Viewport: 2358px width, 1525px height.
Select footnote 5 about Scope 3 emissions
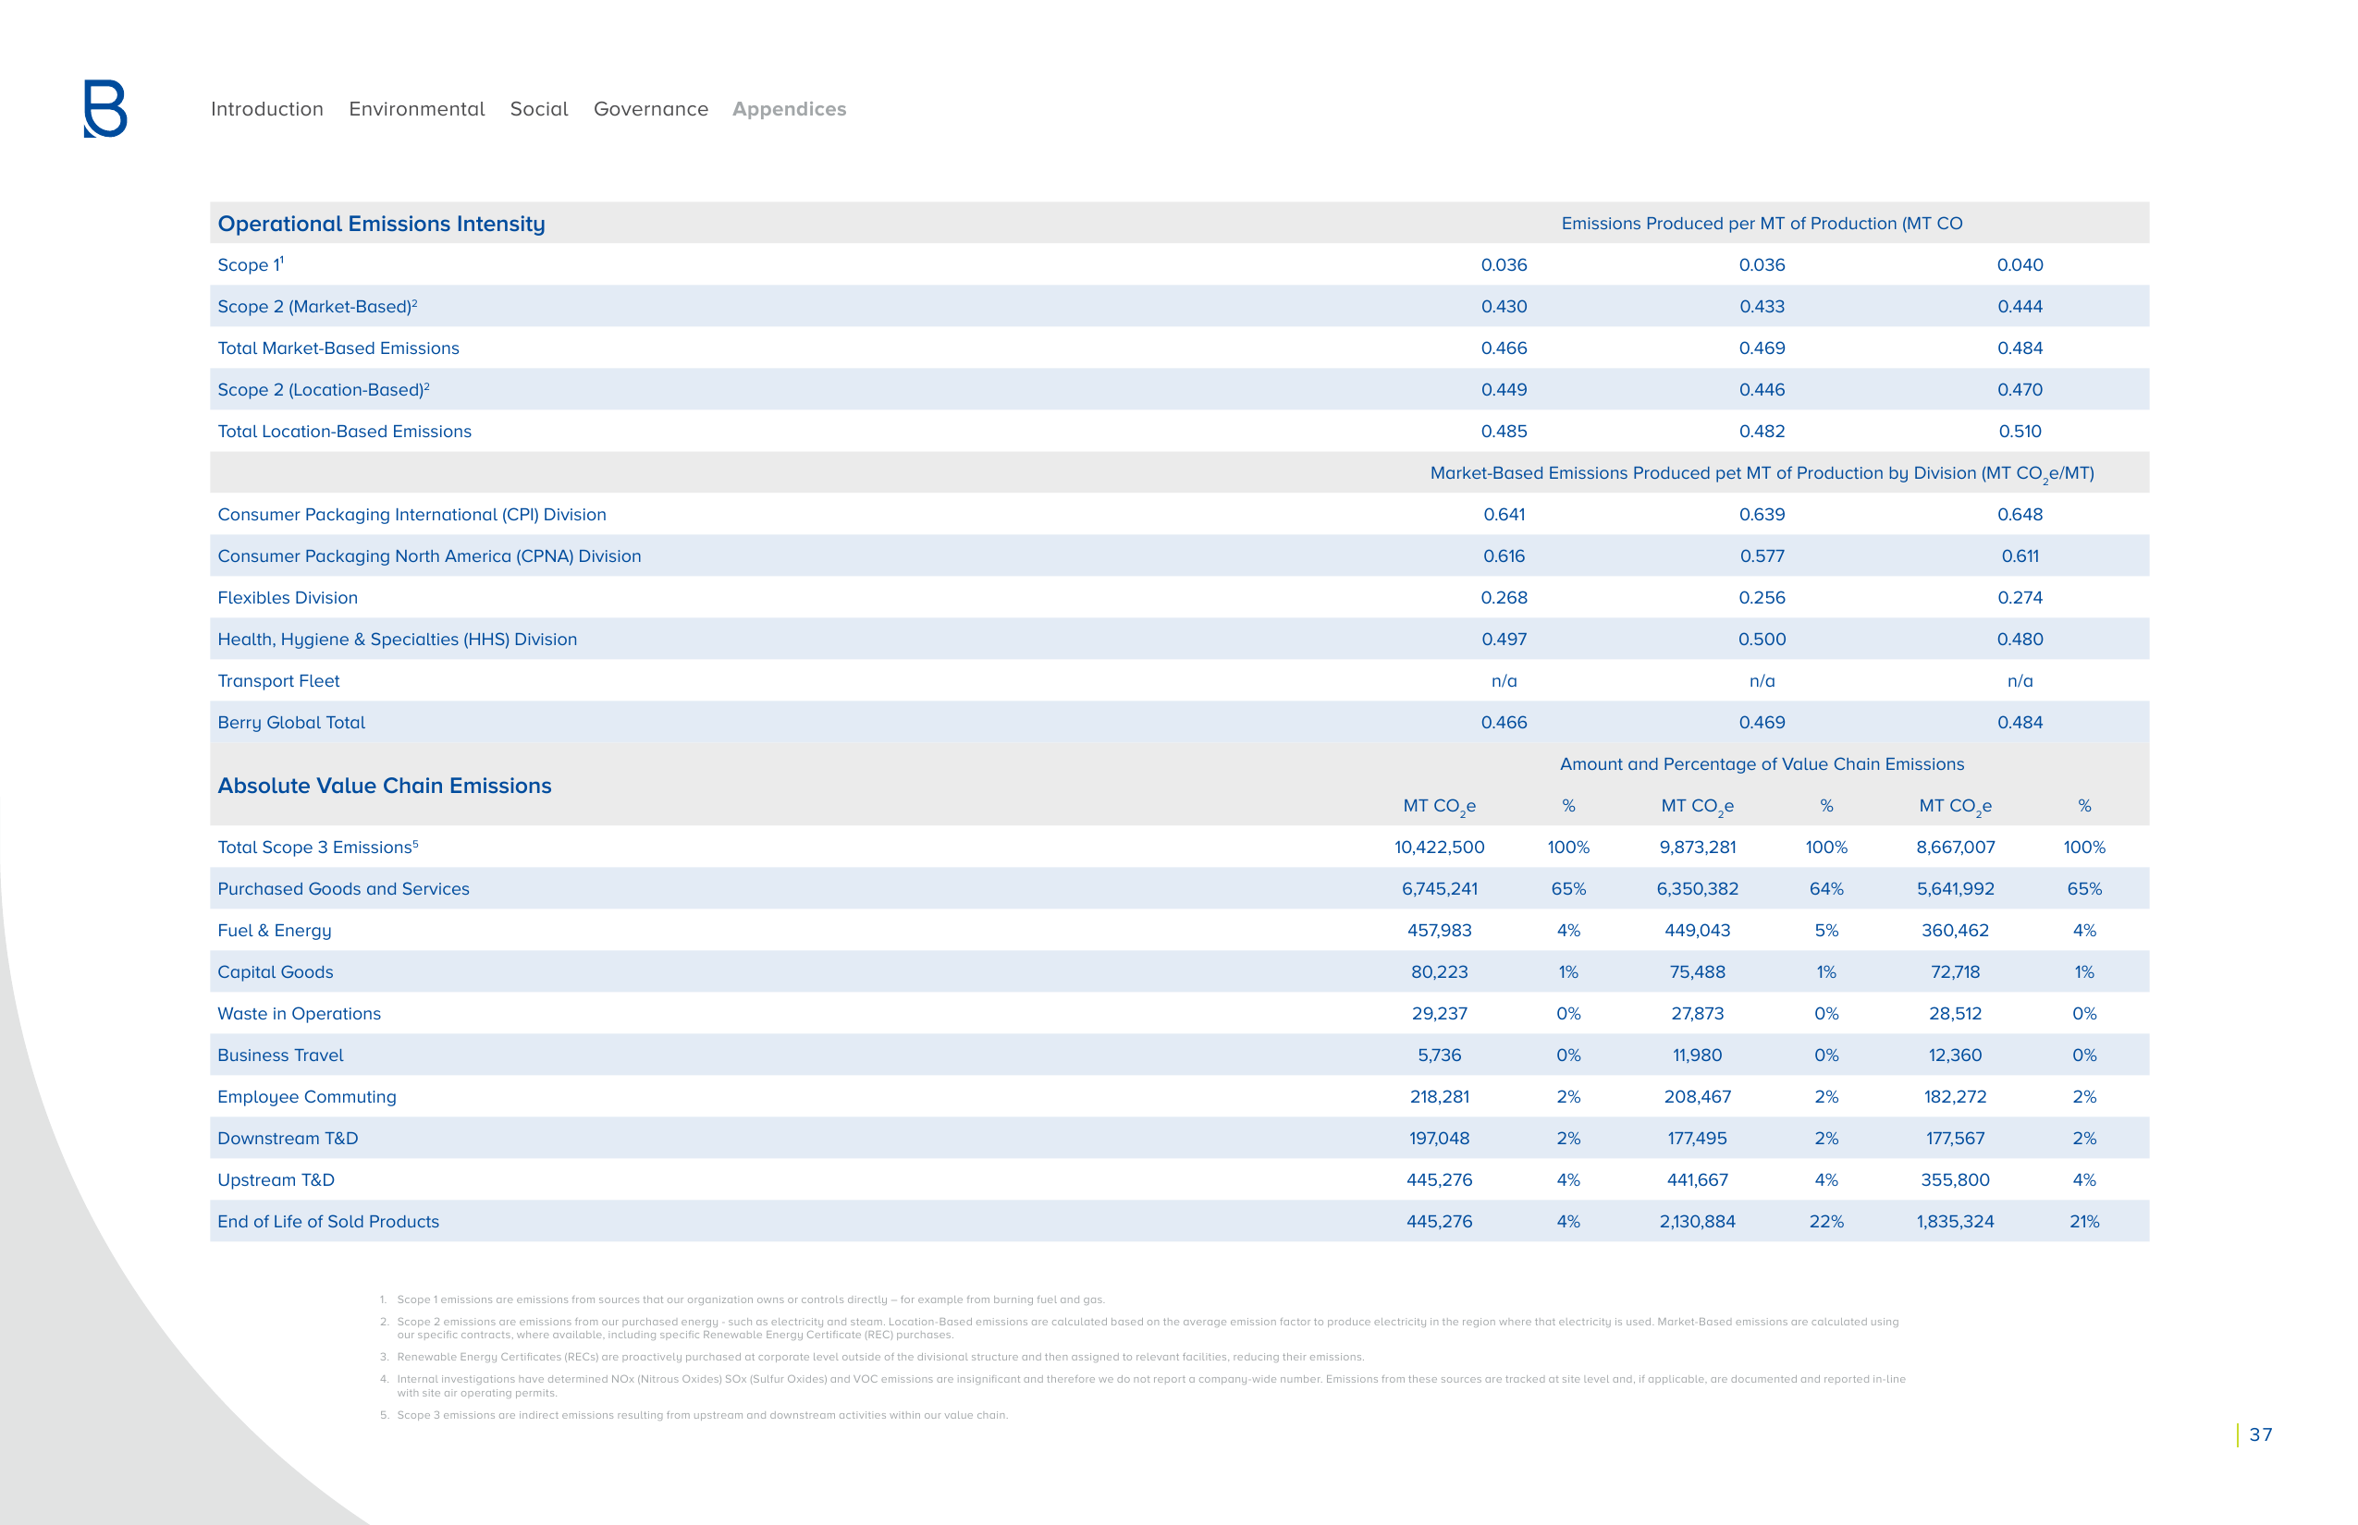[694, 1415]
